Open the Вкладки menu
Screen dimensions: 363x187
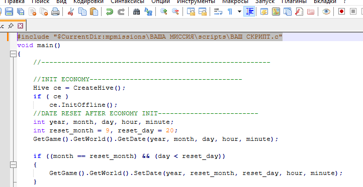click(325, 2)
